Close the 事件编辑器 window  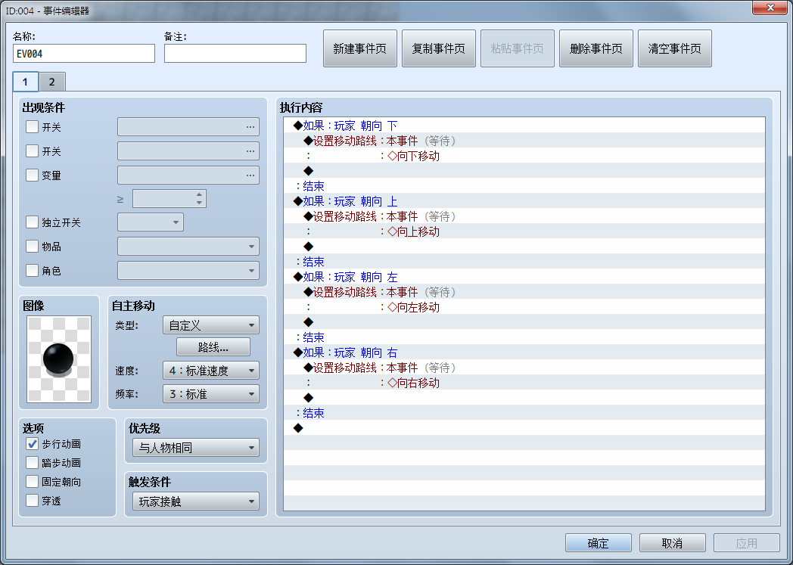[770, 8]
